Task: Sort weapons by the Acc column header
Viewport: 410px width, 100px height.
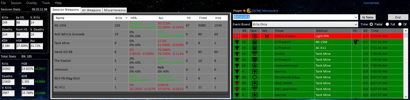Action: point(171,18)
